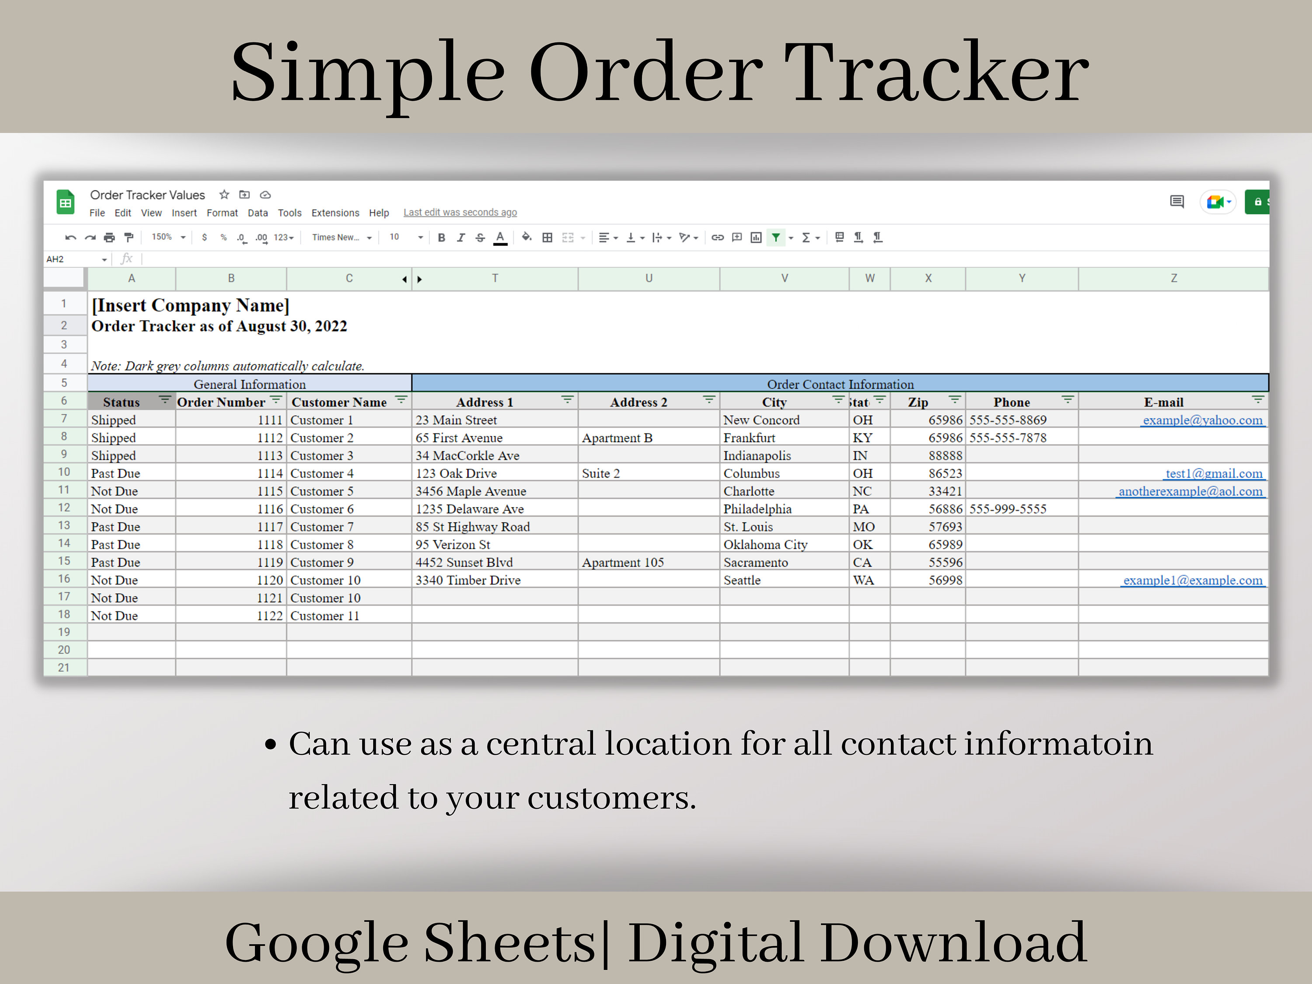Screen dimensions: 1312x984
Task: Open the Borders menu icon
Action: pos(546,237)
